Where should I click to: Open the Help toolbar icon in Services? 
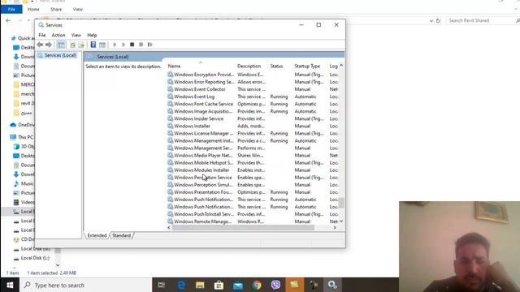(93, 45)
